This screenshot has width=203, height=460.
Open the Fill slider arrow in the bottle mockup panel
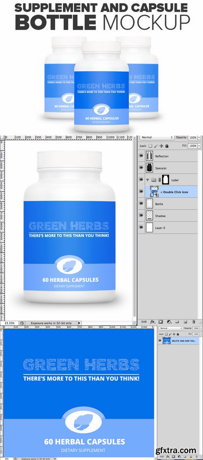click(199, 146)
